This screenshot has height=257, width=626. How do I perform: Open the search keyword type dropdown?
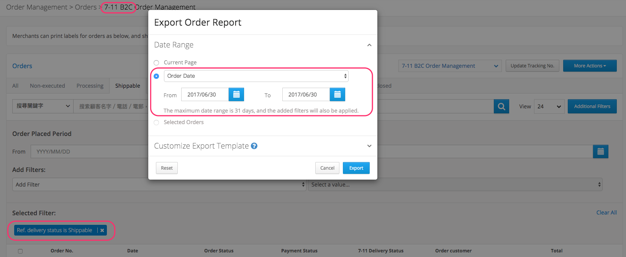(x=43, y=106)
